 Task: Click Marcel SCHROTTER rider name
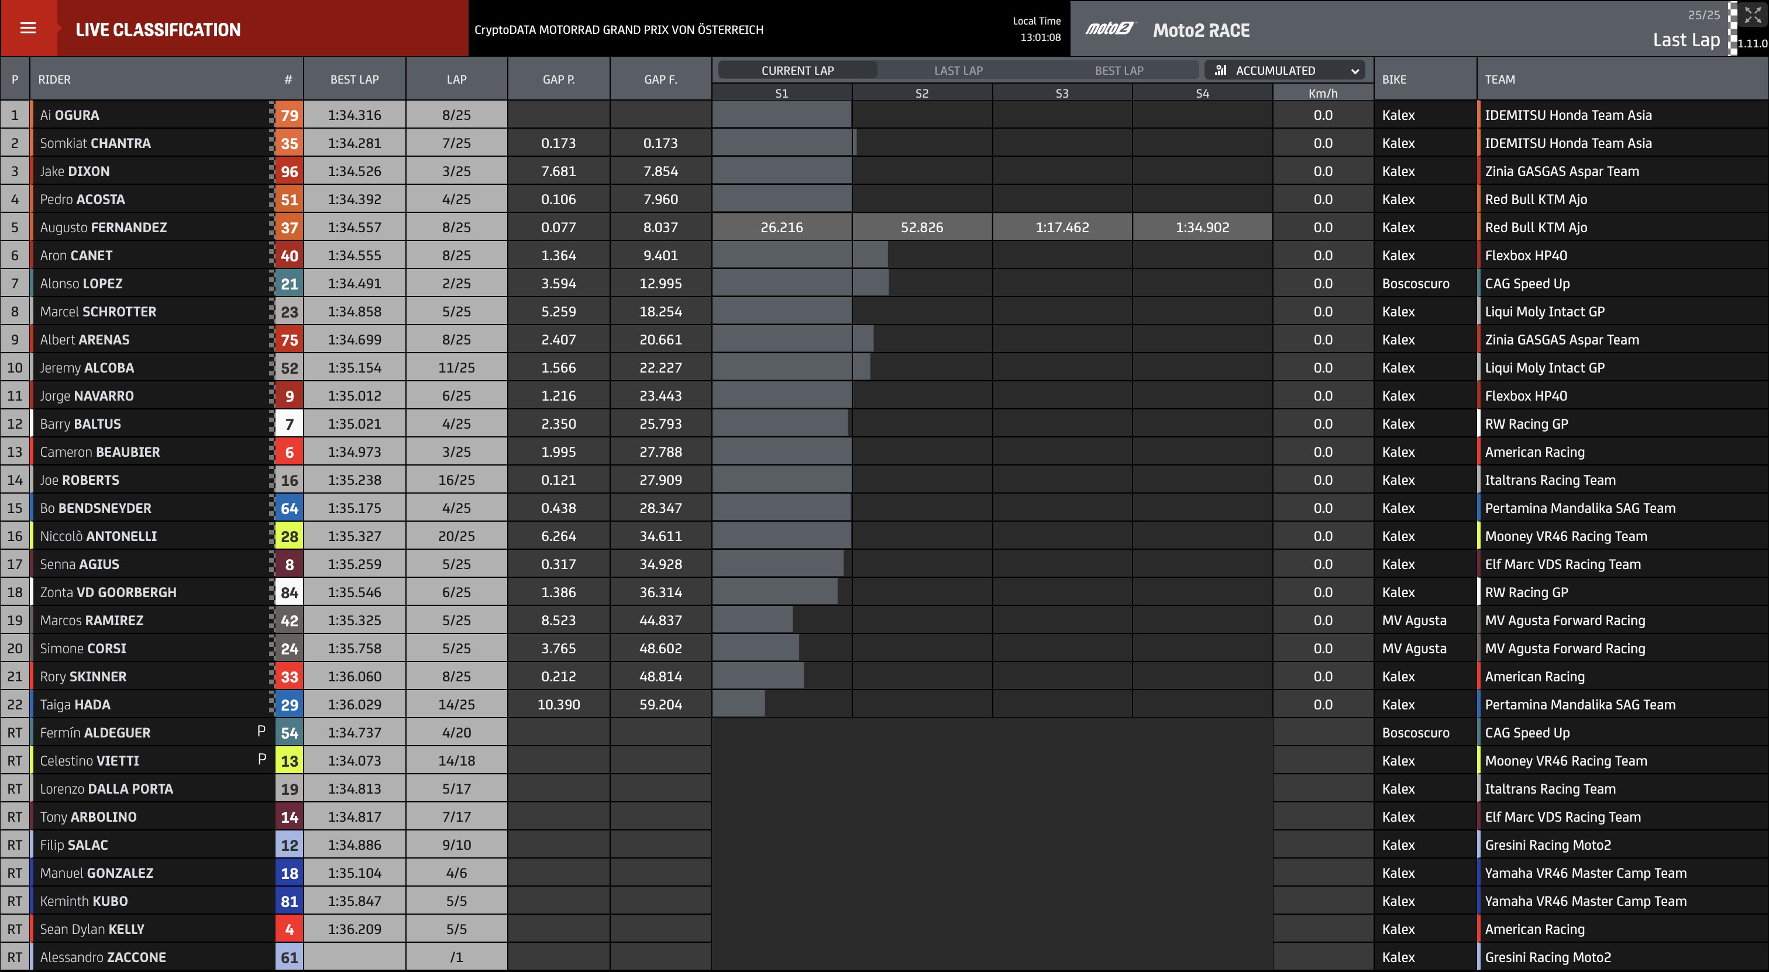(98, 312)
